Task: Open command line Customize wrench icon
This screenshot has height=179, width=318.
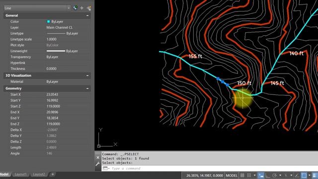Action: (98, 164)
